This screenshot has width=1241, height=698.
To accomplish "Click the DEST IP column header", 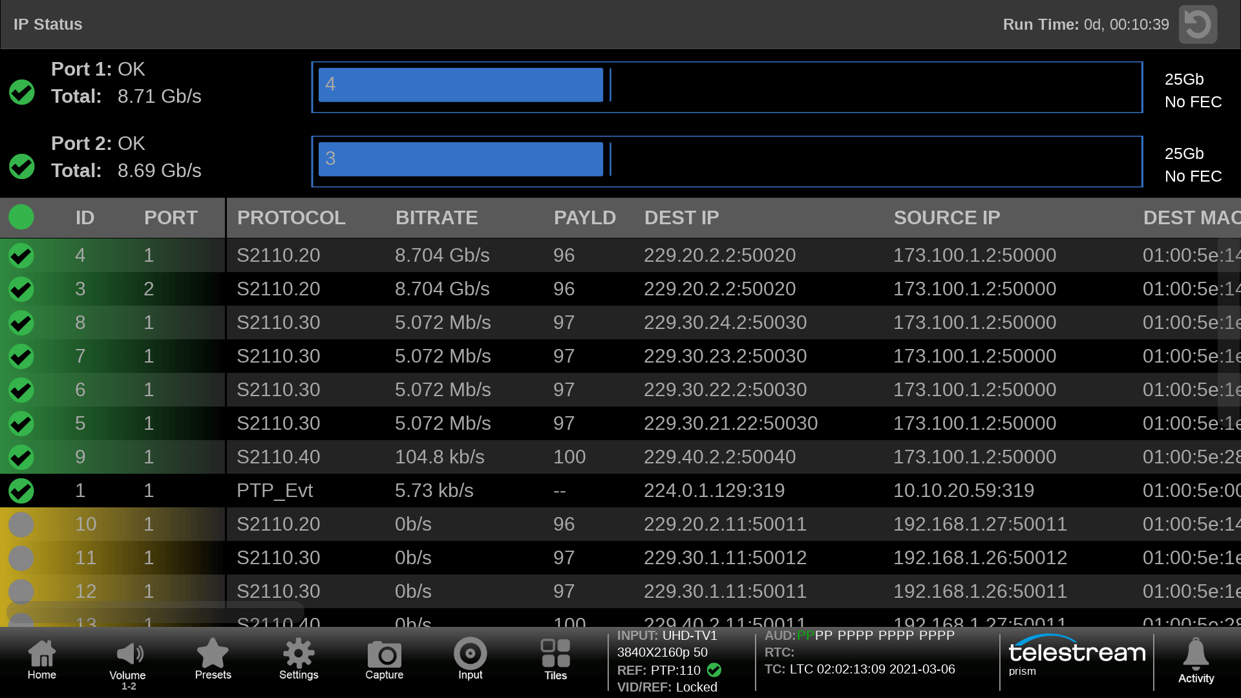I will click(x=681, y=218).
